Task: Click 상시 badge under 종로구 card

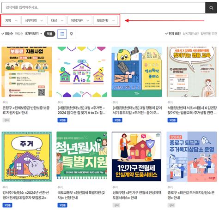Action: pyautogui.click(x=171, y=205)
